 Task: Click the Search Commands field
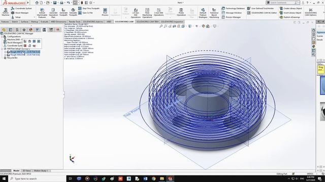click(x=282, y=3)
